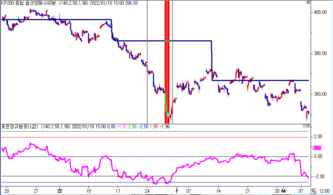Click date label 28 on the time axis
Image resolution: width=333 pixels, height=195 pixels.
click(277, 191)
